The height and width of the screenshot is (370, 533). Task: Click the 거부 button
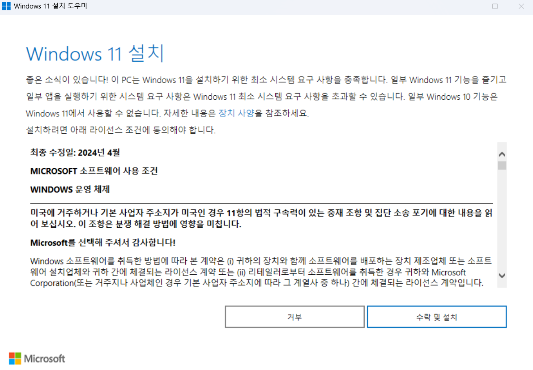[x=294, y=317]
